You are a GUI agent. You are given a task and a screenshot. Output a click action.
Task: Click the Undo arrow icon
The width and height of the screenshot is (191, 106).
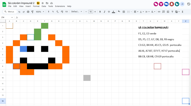[x=19, y=12]
